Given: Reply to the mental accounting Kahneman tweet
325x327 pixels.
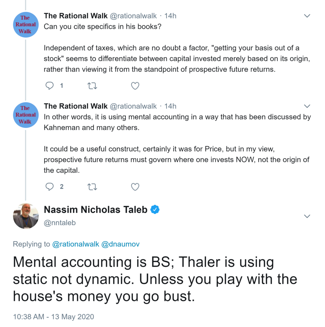Looking at the screenshot, I should coord(50,186).
